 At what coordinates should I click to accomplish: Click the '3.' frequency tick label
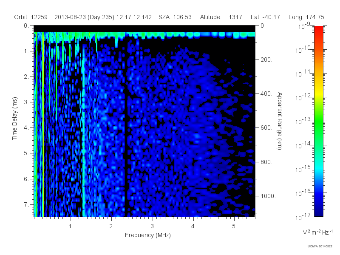click(153, 227)
